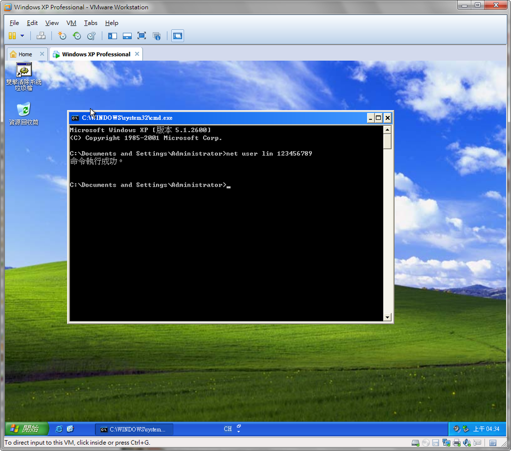Click the yellow Suspend VM pause icon

tap(12, 36)
